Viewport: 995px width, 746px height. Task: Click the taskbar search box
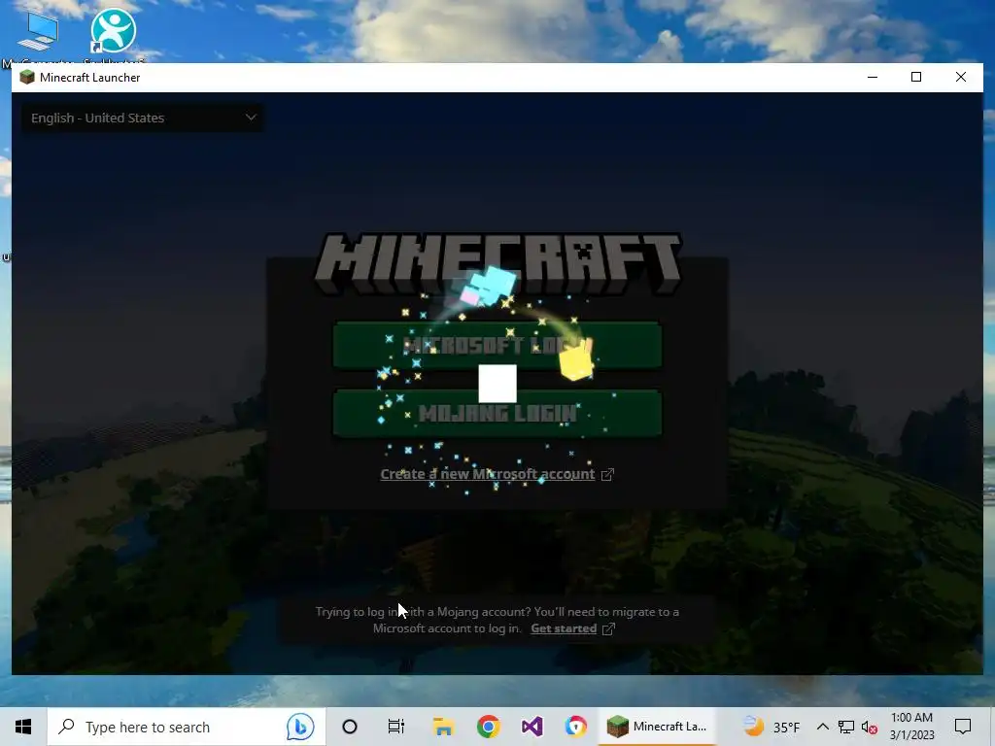(x=186, y=727)
